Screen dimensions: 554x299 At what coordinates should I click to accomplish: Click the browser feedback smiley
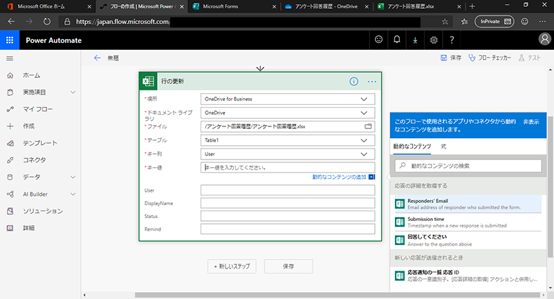525,21
